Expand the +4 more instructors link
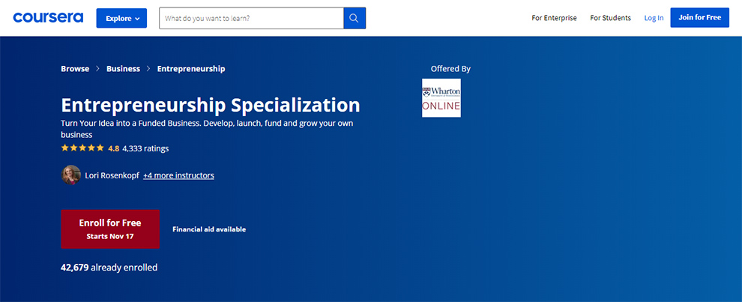 178,175
